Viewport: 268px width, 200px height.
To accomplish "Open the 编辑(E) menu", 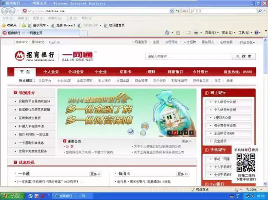I will [x=23, y=18].
